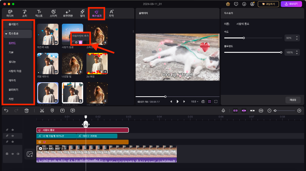Switch to the 필터 tab

[82, 14]
